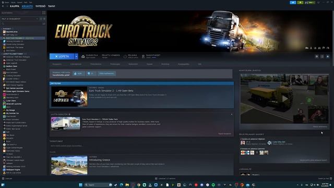Switch to the KIRJASTO library section
The height and width of the screenshot is (188, 334).
[27, 6]
